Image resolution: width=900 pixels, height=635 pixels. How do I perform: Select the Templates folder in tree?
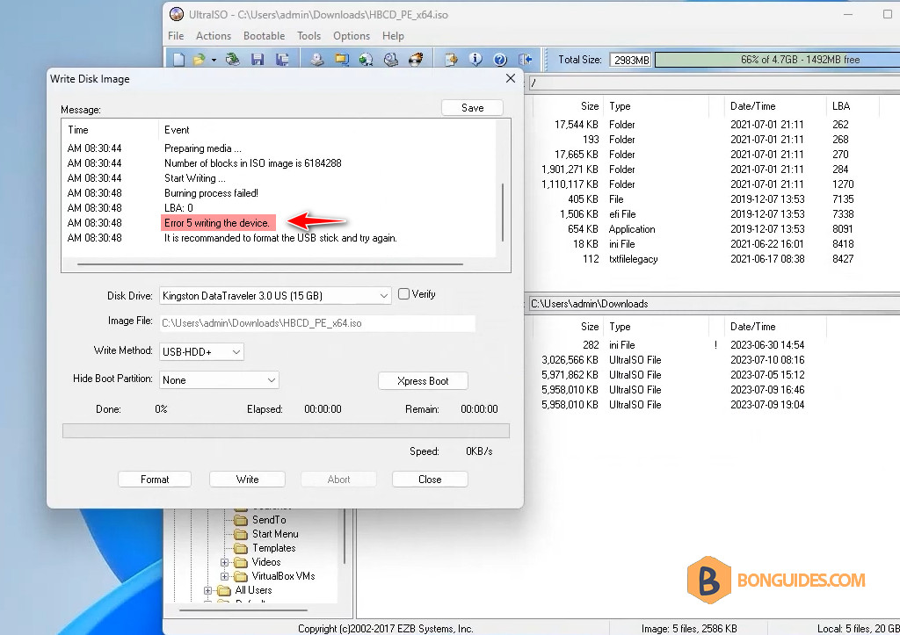point(274,548)
